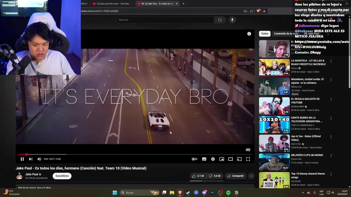351x197 pixels.
Task: Open options for MEJORES CLIPS del MOMO
Action: point(331,155)
